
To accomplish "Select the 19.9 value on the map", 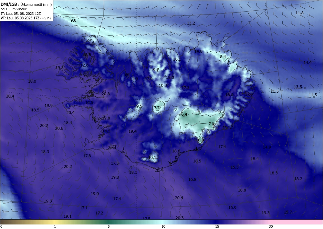I will pos(48,105).
